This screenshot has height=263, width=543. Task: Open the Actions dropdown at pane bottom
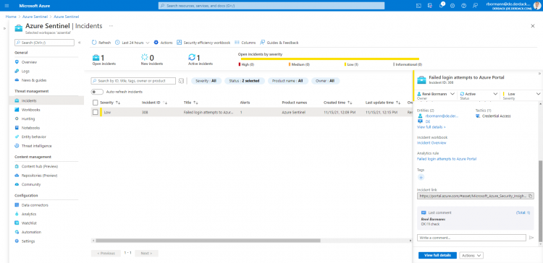(471, 255)
